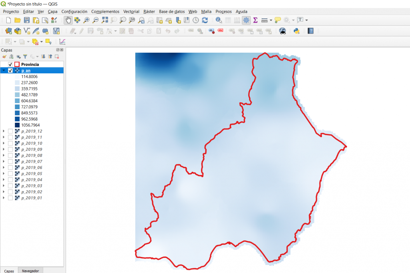Save the project with the floppy disk icon

(27, 20)
